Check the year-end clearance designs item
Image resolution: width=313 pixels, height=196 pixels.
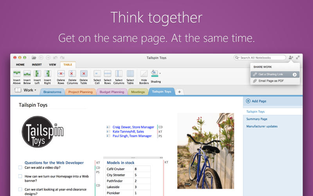click(x=20, y=189)
